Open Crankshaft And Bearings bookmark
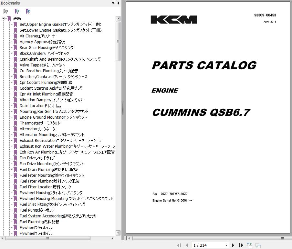This screenshot has width=292, height=249. (x=60, y=59)
